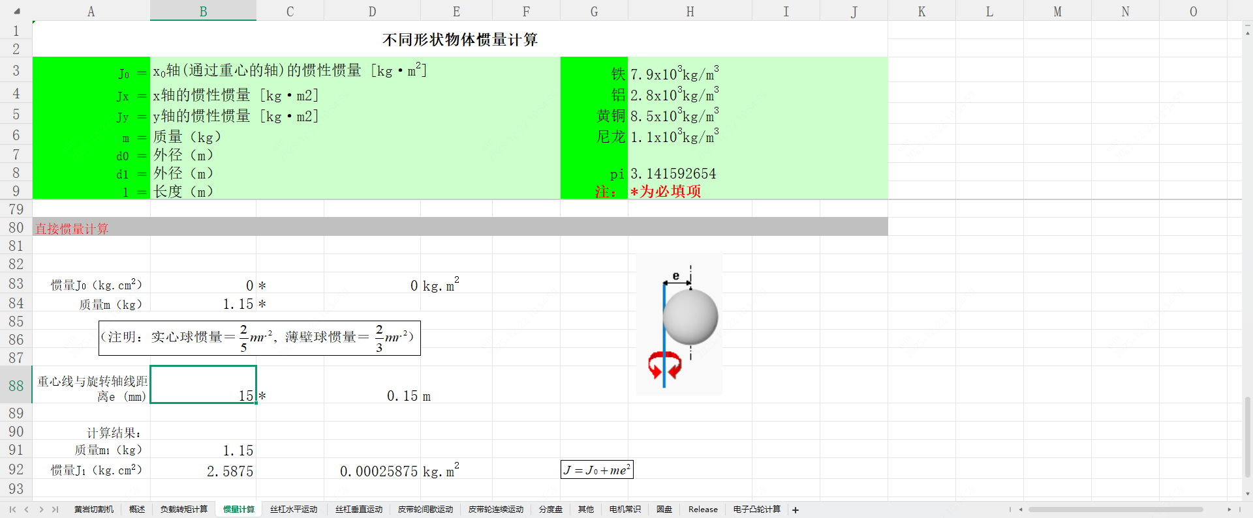Viewport: 1253px width, 518px height.
Task: Click the horizontal scrollbar left arrow
Action: click(1021, 510)
